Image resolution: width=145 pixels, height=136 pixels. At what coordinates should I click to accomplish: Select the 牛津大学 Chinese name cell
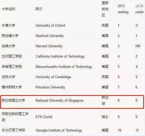(x=8, y=25)
